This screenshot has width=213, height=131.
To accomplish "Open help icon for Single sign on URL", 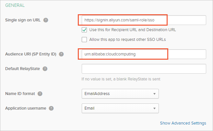I will click(46, 20).
